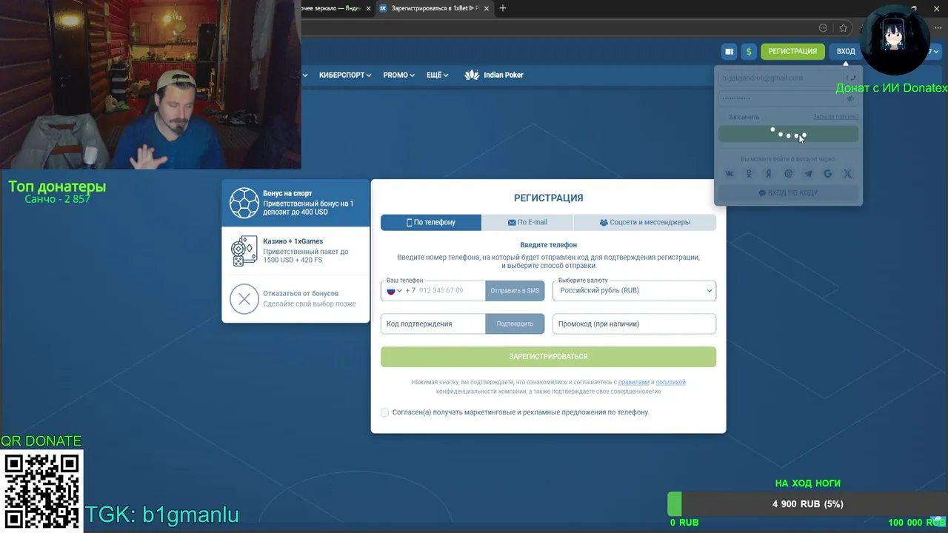948x533 pixels.
Task: Click the VK login icon
Action: click(x=729, y=173)
